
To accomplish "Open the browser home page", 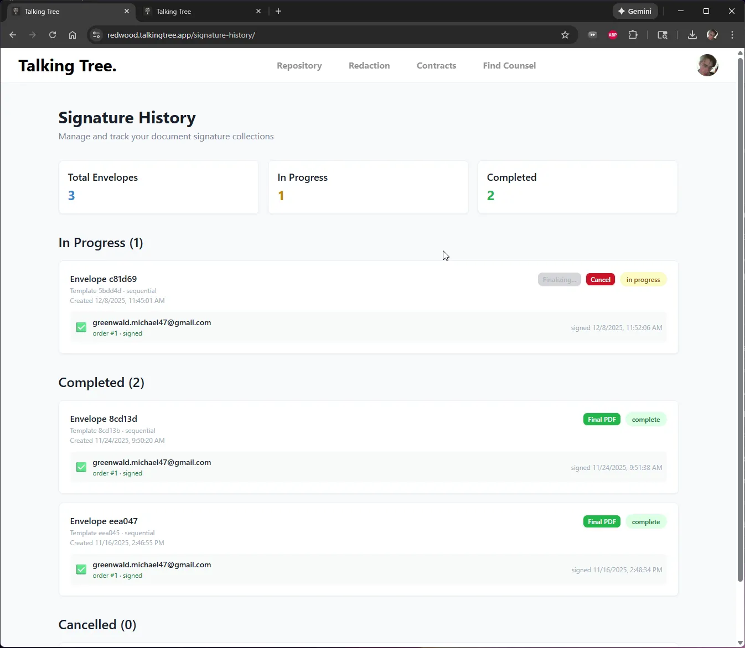I will tap(73, 35).
